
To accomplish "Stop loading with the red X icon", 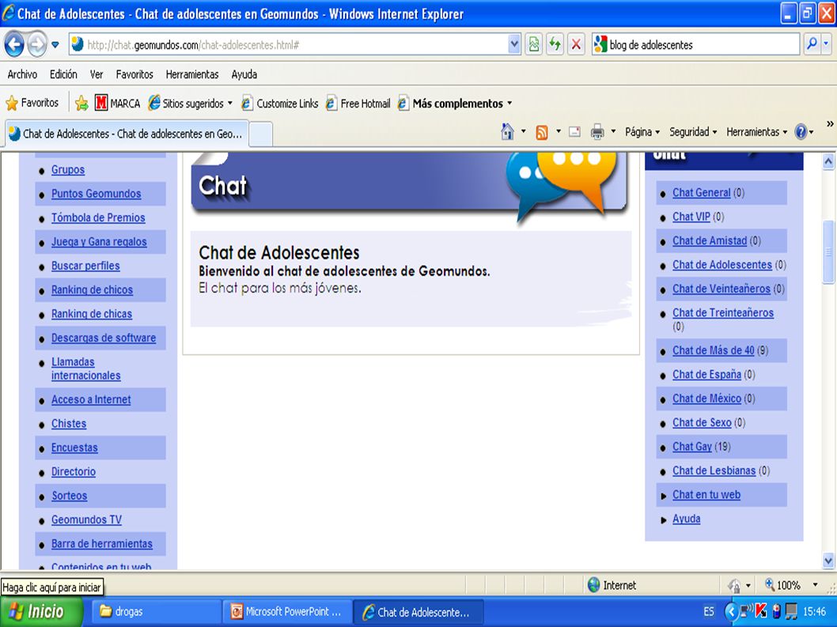I will 576,45.
